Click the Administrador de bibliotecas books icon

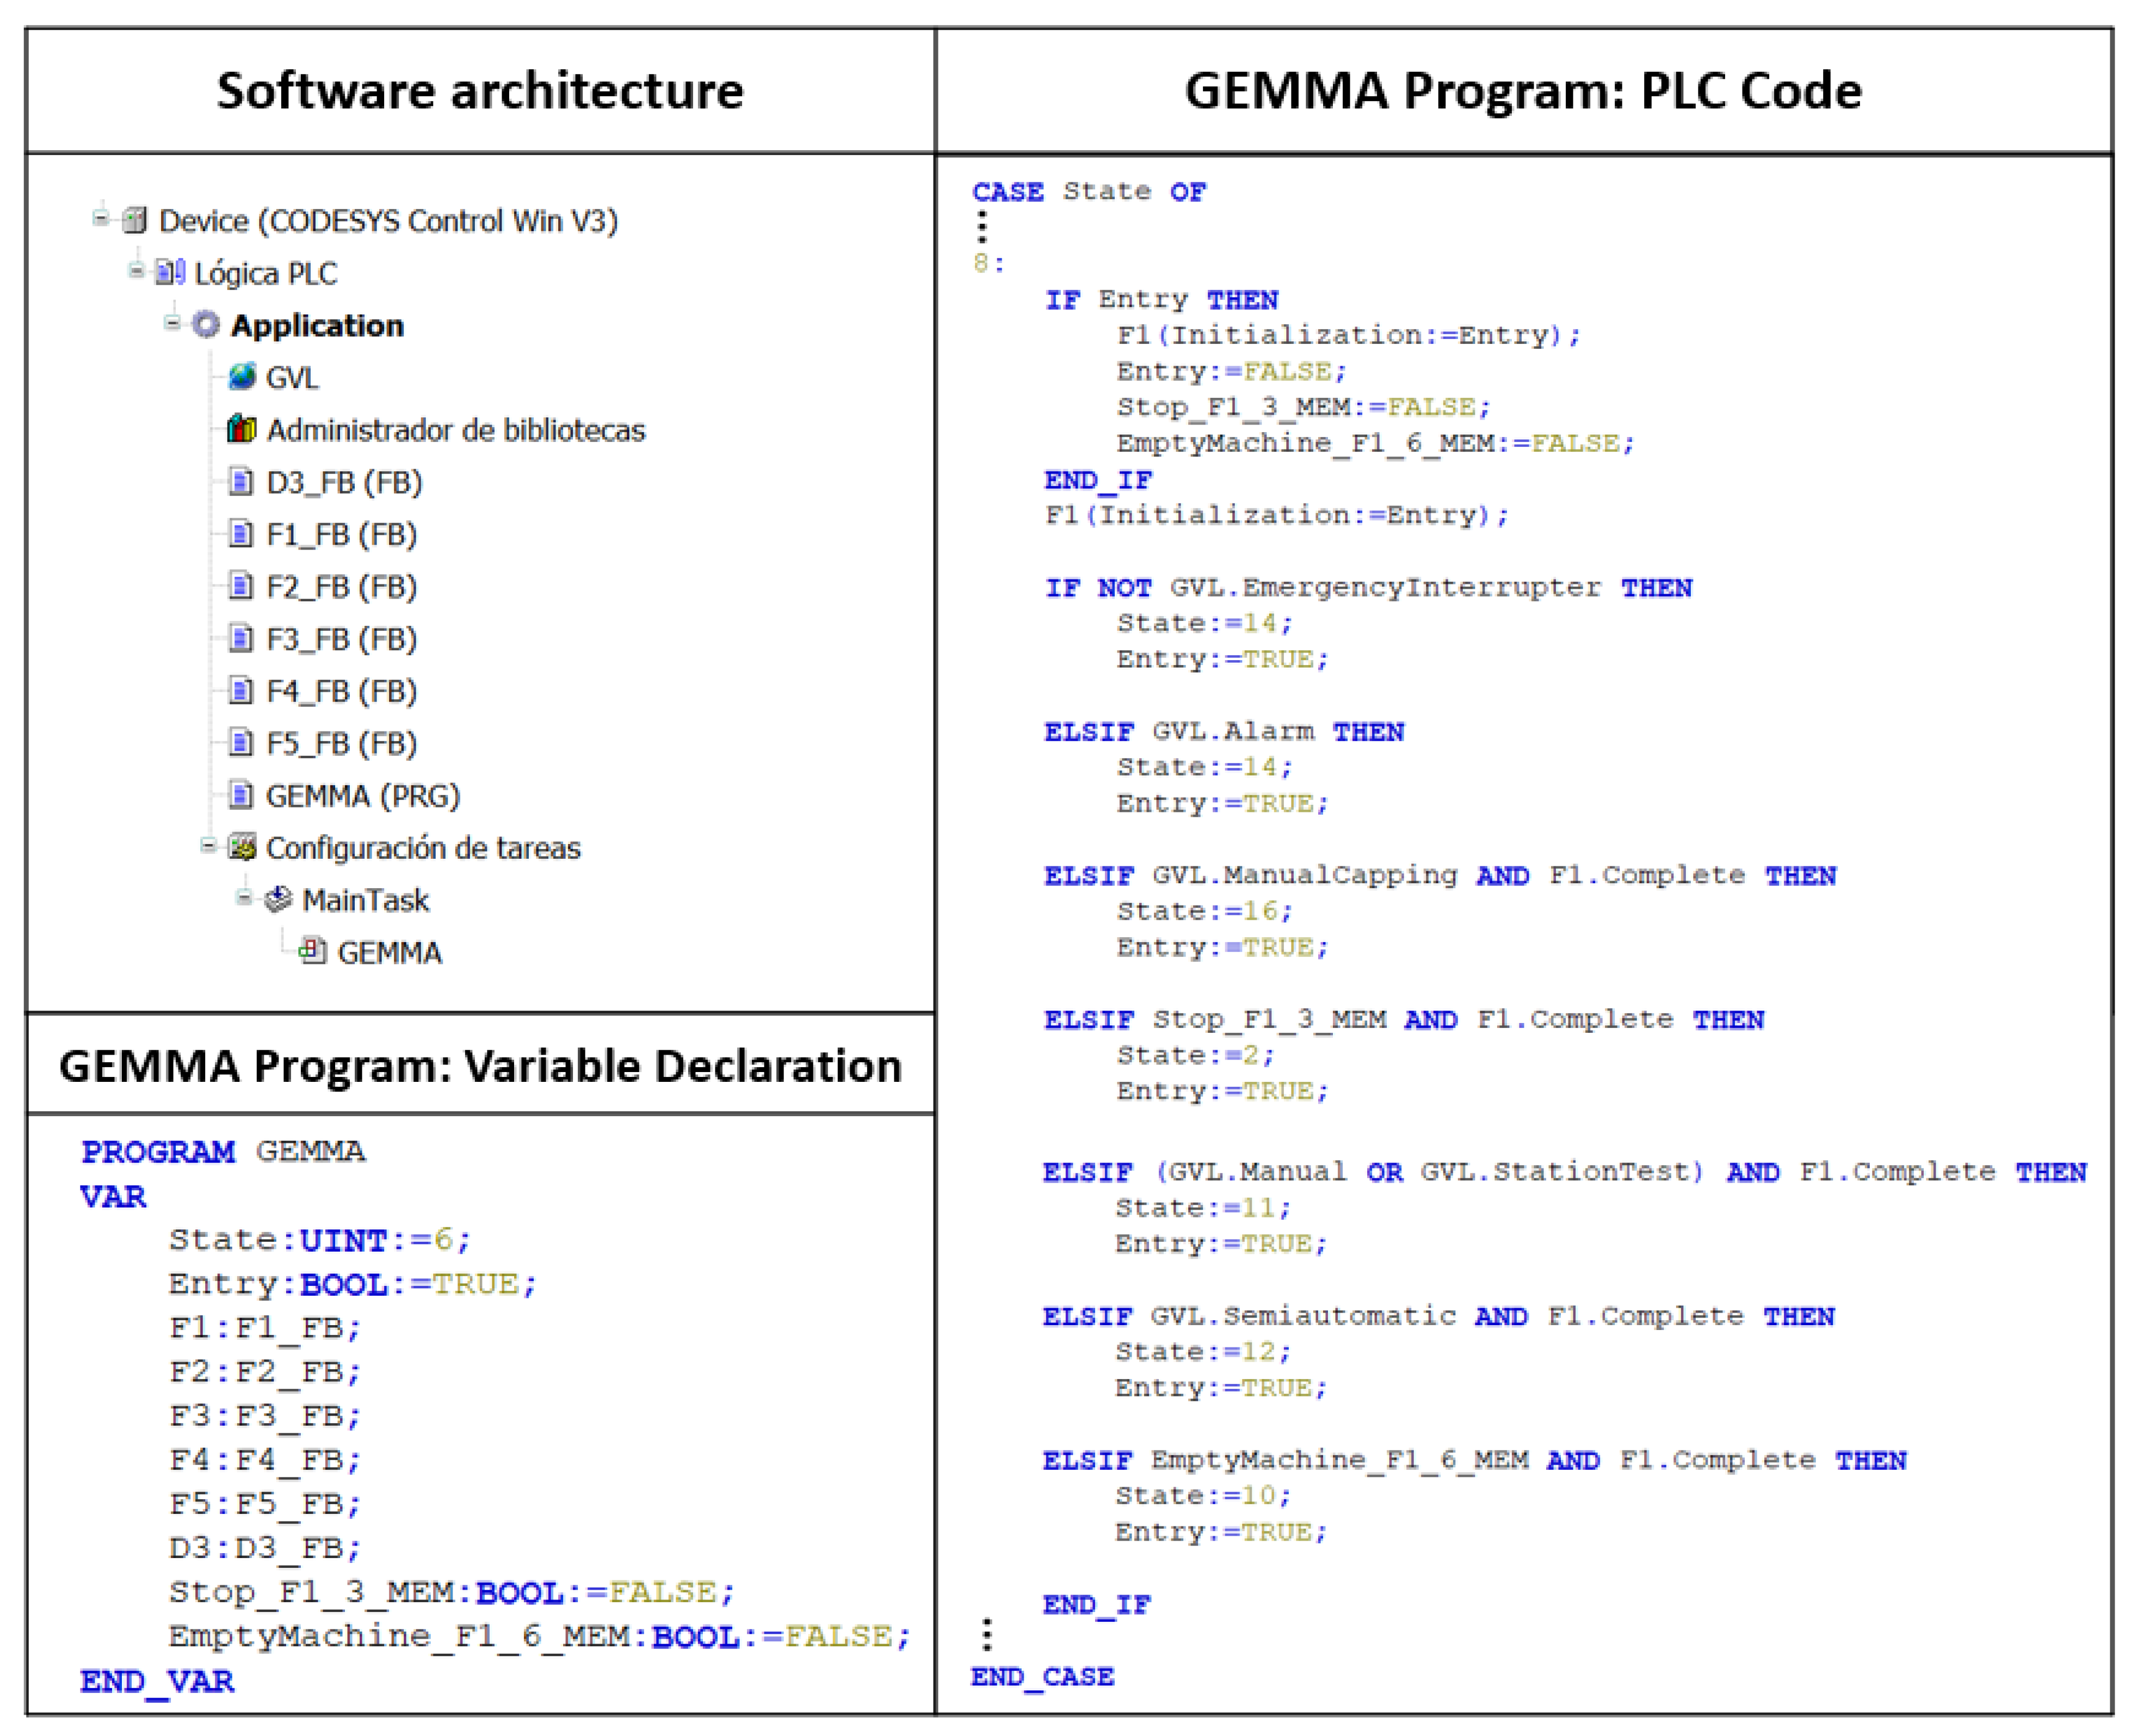click(x=242, y=429)
